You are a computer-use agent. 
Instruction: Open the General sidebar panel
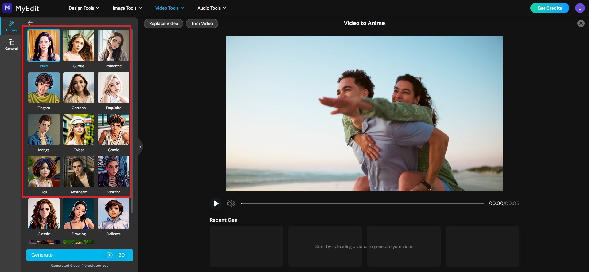(11, 45)
